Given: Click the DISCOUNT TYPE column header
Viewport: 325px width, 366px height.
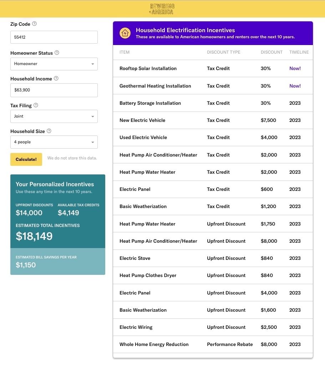Looking at the screenshot, I should (224, 52).
